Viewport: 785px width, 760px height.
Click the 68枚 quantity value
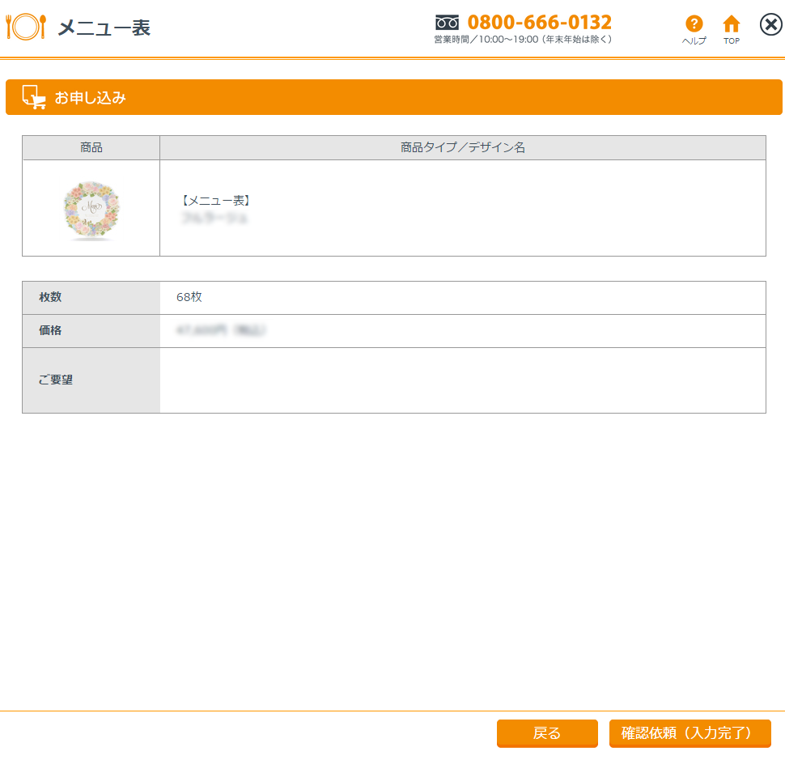[x=189, y=297]
